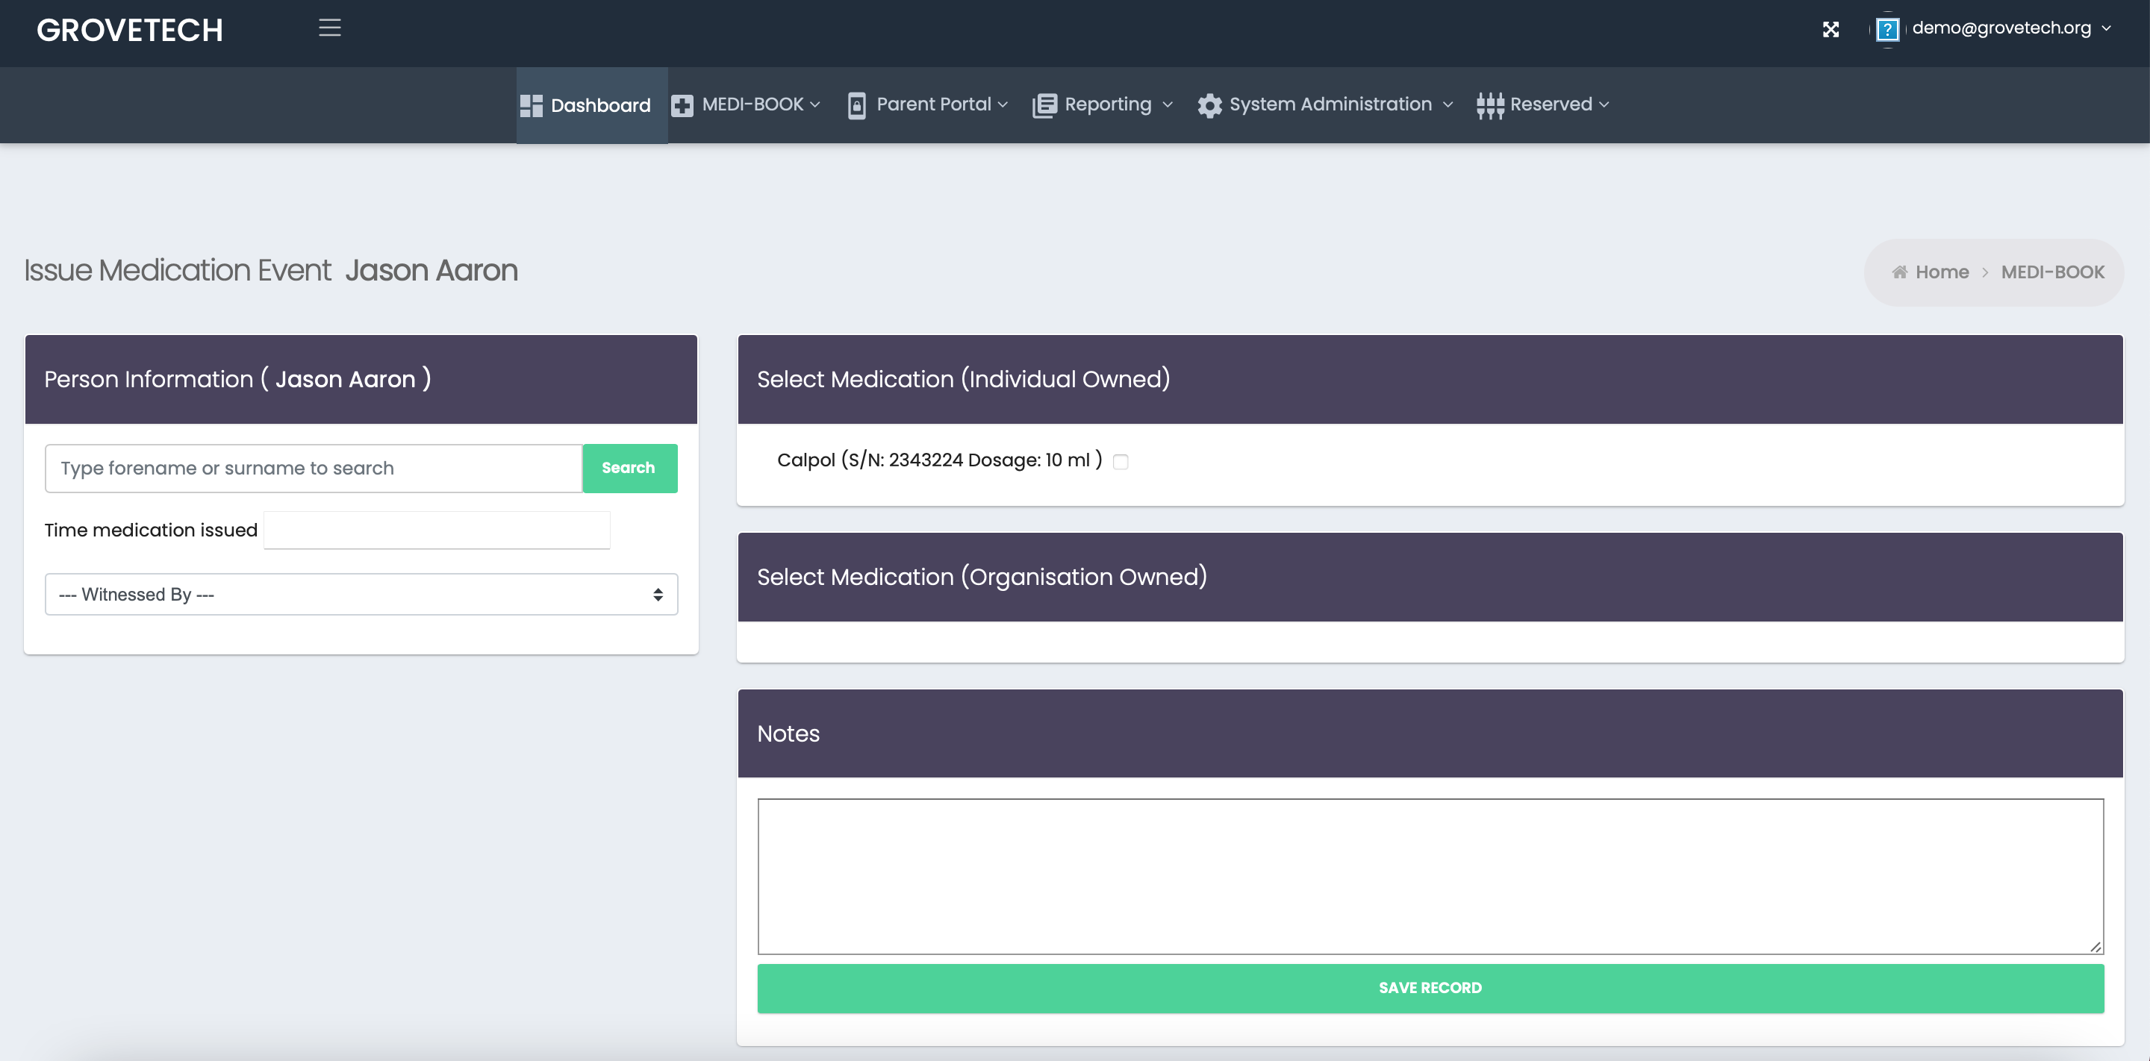Click the forename or surname search field
Screen dimensions: 2150x1061
313,468
